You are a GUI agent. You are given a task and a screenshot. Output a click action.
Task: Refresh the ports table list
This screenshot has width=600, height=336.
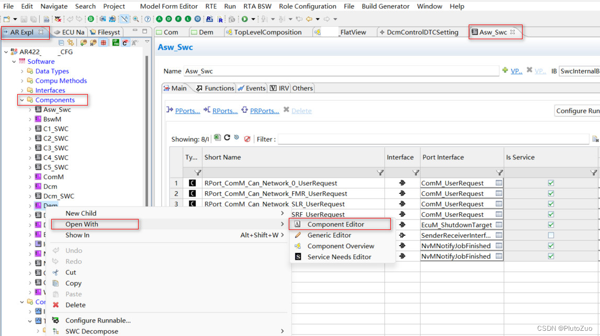pyautogui.click(x=227, y=137)
